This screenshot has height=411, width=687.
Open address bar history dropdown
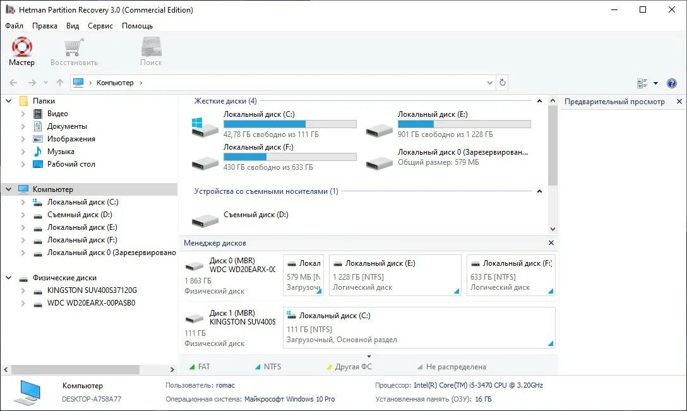[x=490, y=83]
